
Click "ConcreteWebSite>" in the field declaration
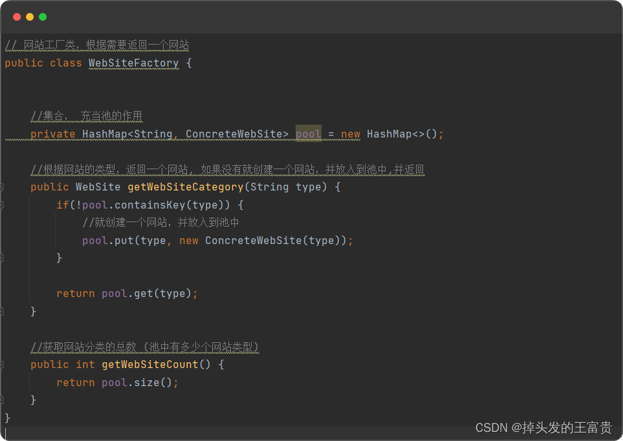tap(237, 134)
